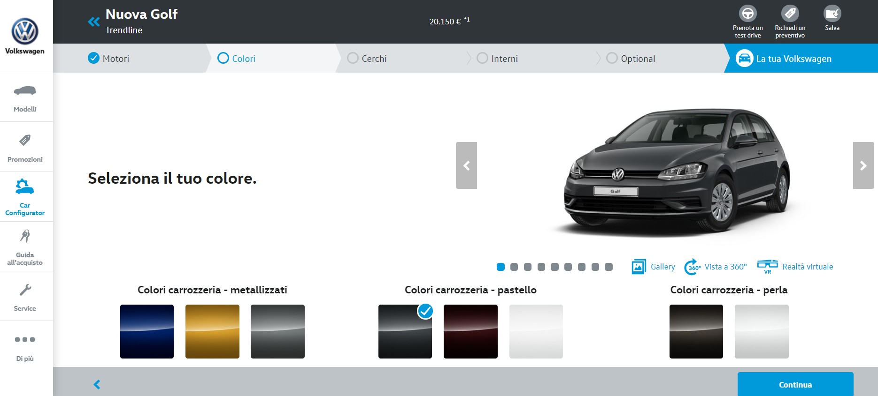This screenshot has height=396, width=878.
Task: Click Prenota un test drive icon
Action: [747, 14]
